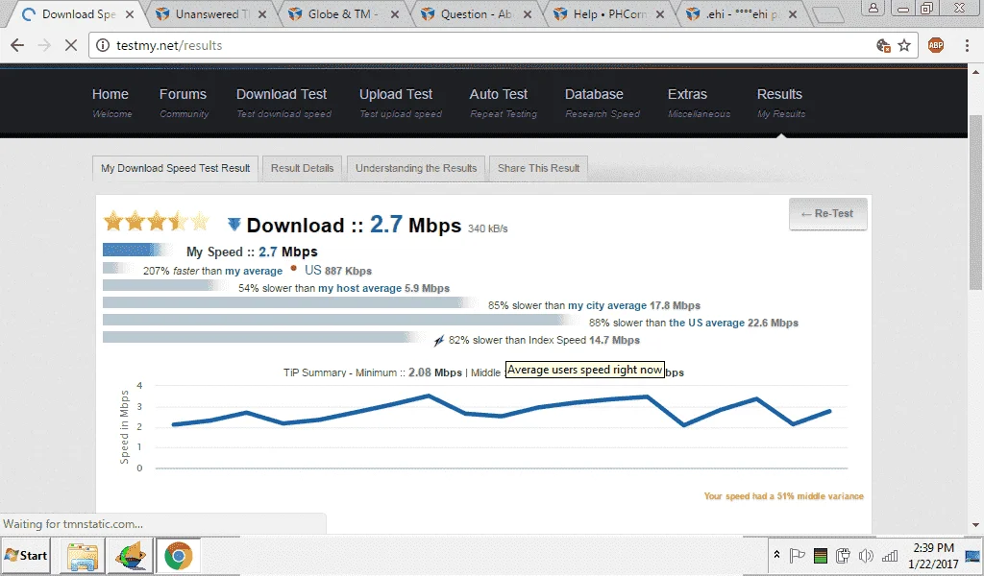This screenshot has width=984, height=576.
Task: Click the network signal tray icon
Action: (x=890, y=556)
